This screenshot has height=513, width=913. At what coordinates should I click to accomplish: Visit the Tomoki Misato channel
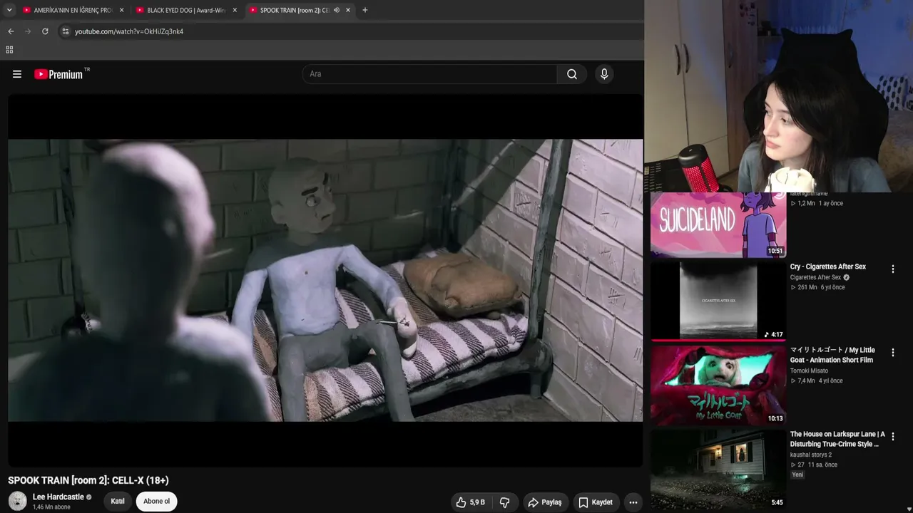[809, 370]
